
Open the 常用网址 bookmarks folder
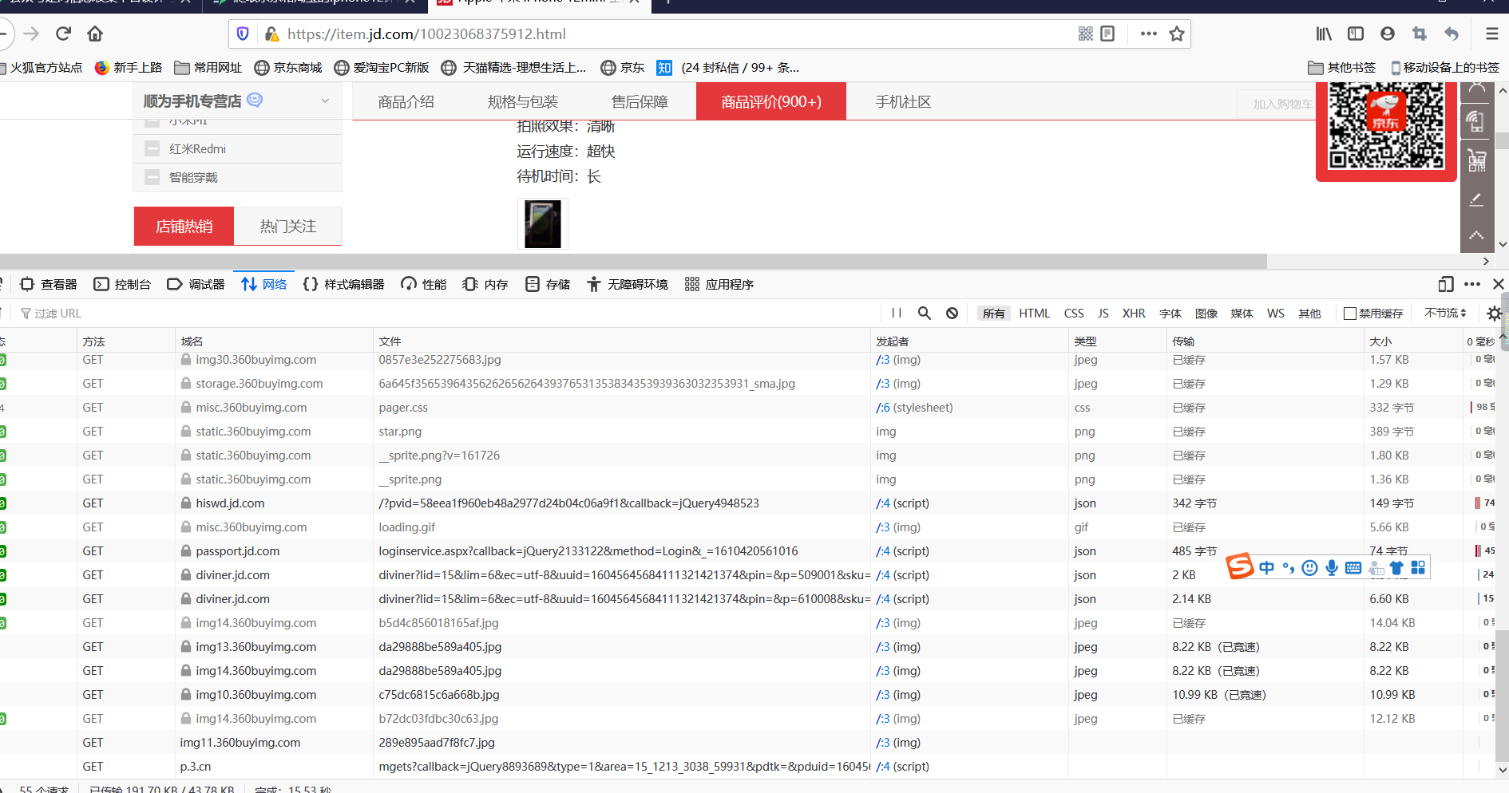[x=208, y=68]
